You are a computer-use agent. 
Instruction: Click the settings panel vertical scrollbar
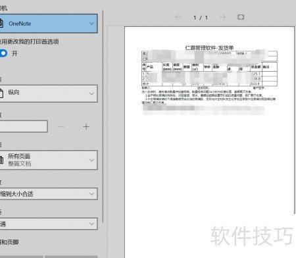103,116
